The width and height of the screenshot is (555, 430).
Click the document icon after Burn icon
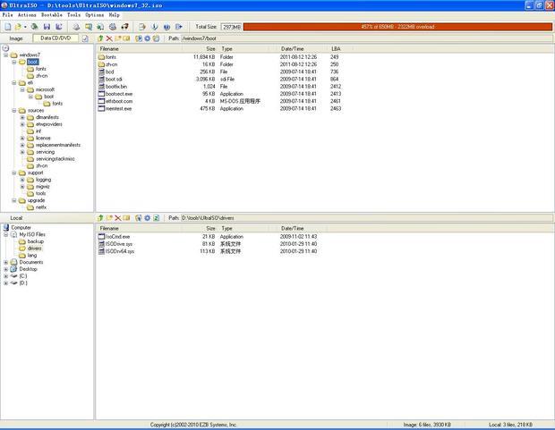pos(142,27)
